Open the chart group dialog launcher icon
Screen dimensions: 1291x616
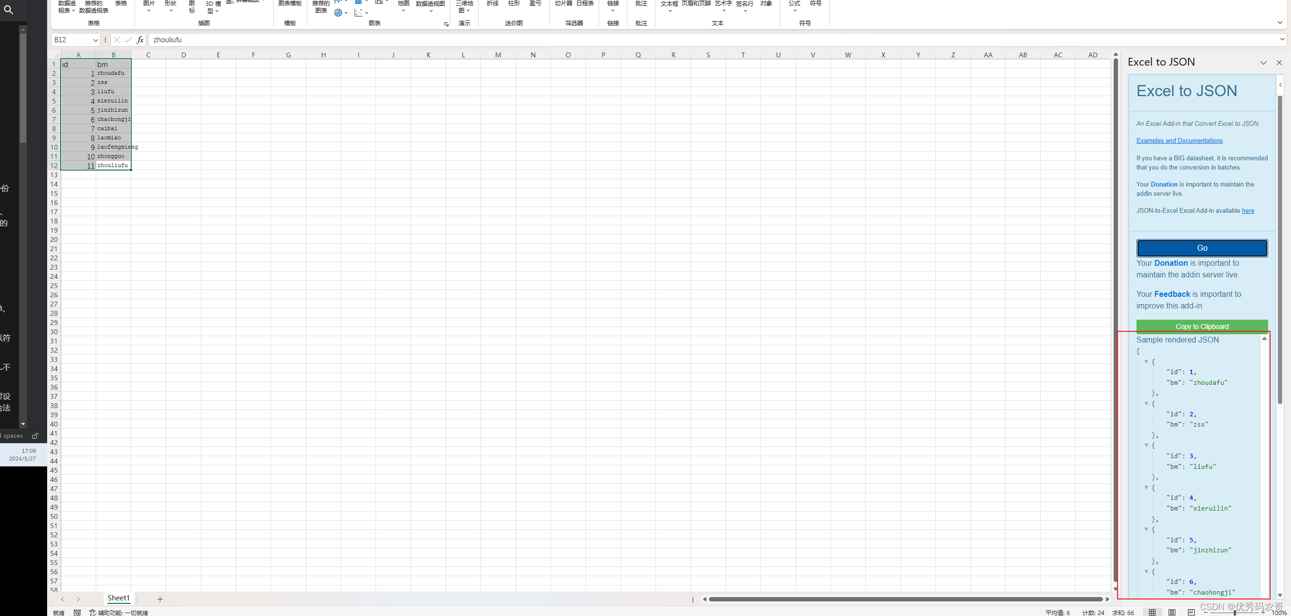click(x=446, y=24)
